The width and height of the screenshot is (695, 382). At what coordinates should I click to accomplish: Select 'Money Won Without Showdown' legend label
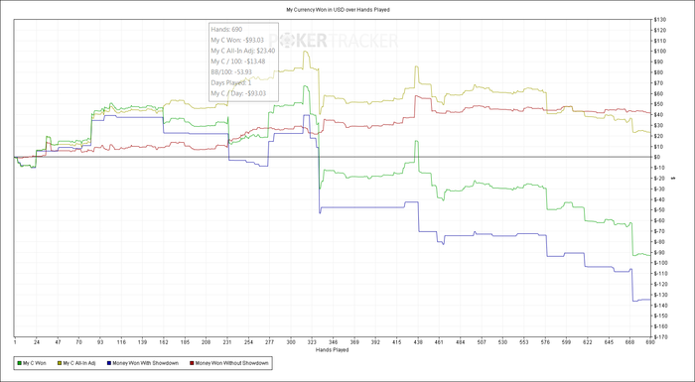click(231, 363)
